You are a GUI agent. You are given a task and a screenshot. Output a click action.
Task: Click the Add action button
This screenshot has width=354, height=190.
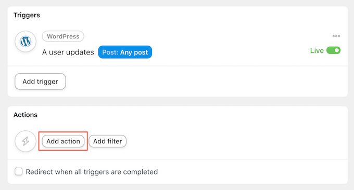point(63,141)
